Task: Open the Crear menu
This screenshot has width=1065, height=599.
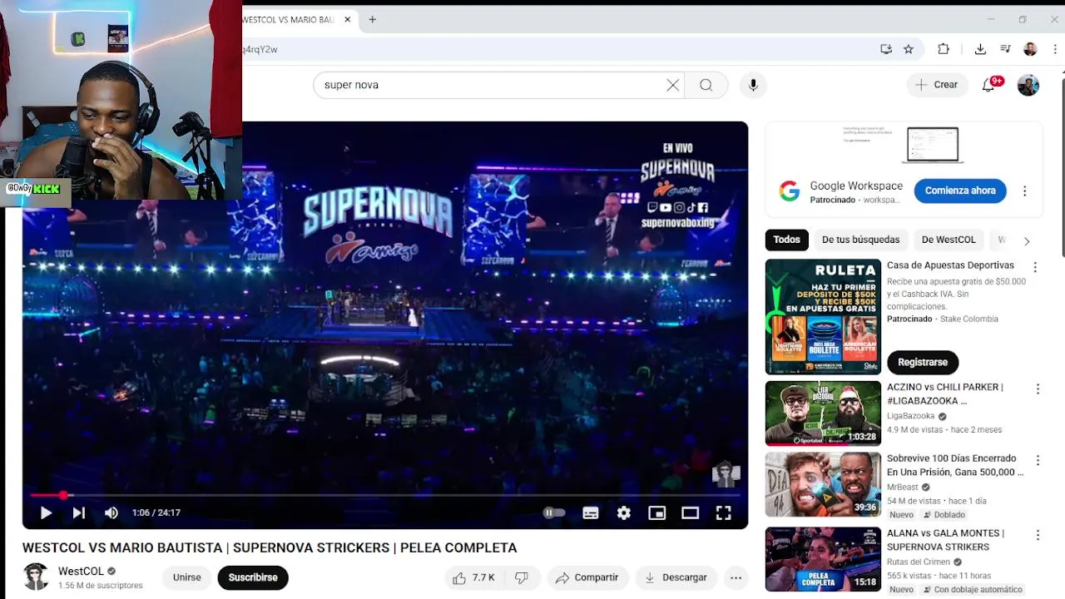Action: [937, 85]
